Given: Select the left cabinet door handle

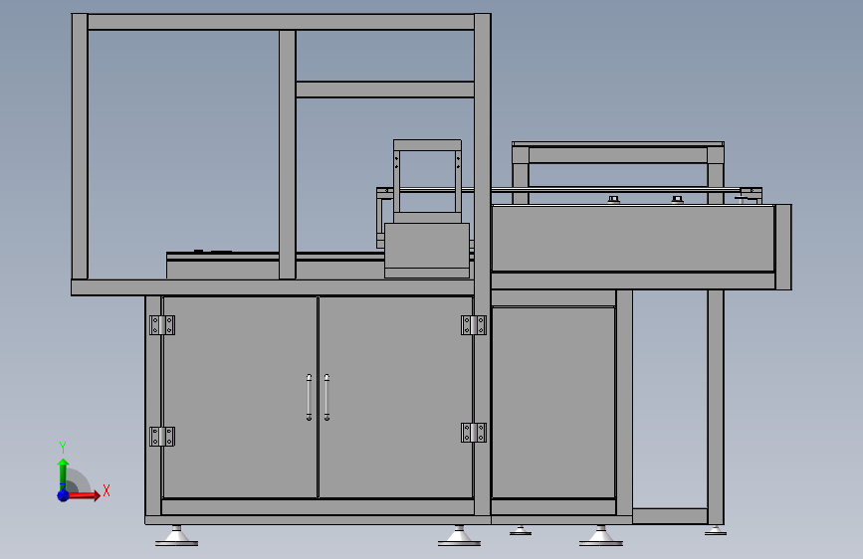Looking at the screenshot, I should (310, 398).
